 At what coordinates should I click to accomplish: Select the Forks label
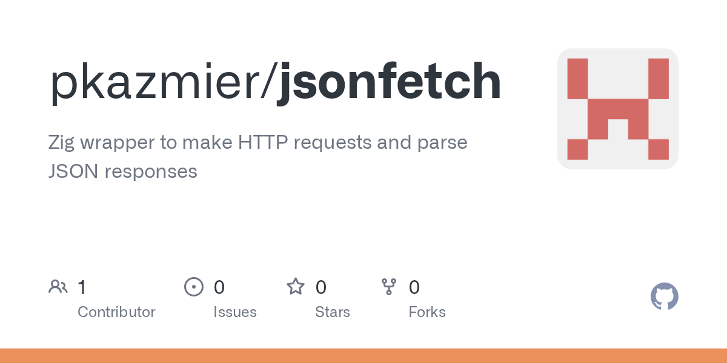coord(427,312)
